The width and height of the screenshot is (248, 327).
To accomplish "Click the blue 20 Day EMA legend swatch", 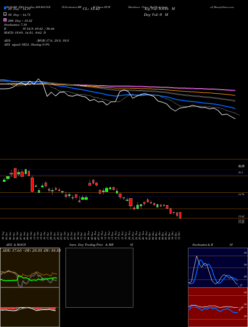I will coord(5,8).
